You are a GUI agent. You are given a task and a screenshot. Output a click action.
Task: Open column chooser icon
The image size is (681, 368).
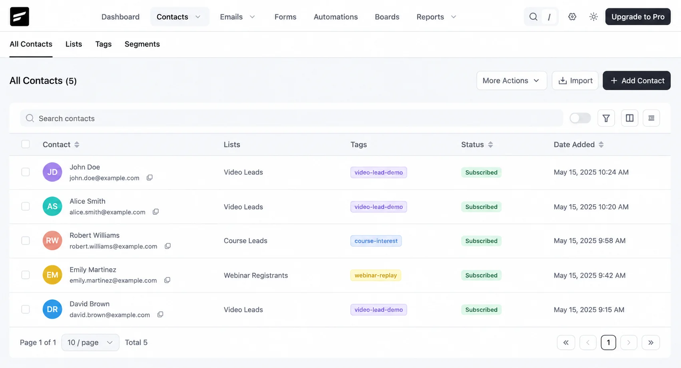point(629,118)
